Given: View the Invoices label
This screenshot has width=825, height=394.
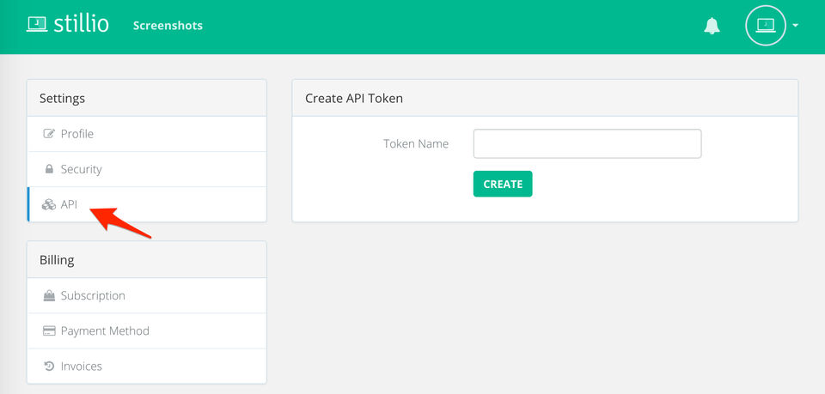Looking at the screenshot, I should pyautogui.click(x=82, y=366).
